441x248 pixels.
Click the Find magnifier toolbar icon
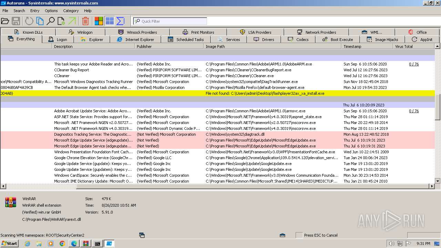click(x=51, y=21)
